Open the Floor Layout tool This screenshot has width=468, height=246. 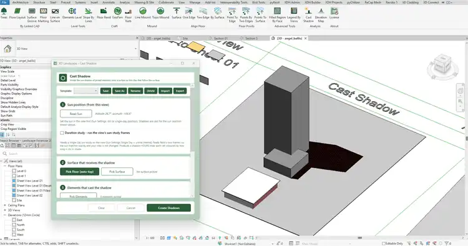click(x=17, y=14)
